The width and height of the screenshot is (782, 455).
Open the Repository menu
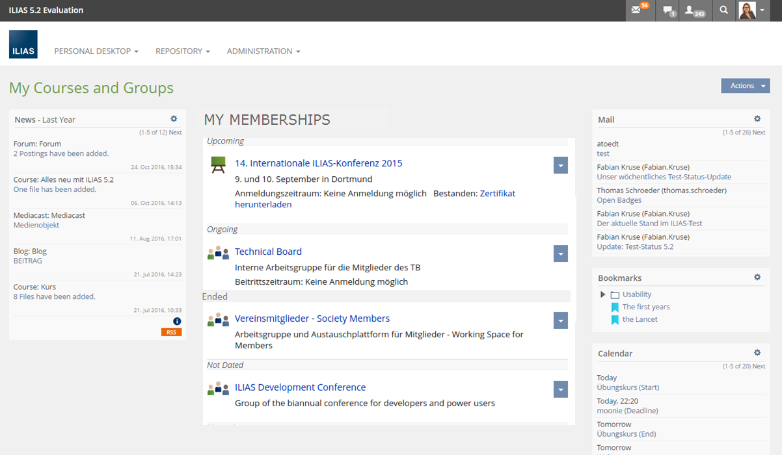coord(182,51)
